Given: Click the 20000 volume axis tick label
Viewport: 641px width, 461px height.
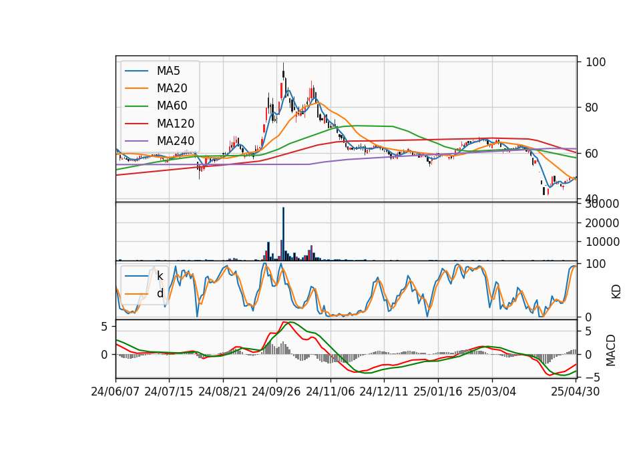Looking at the screenshot, I should (602, 223).
